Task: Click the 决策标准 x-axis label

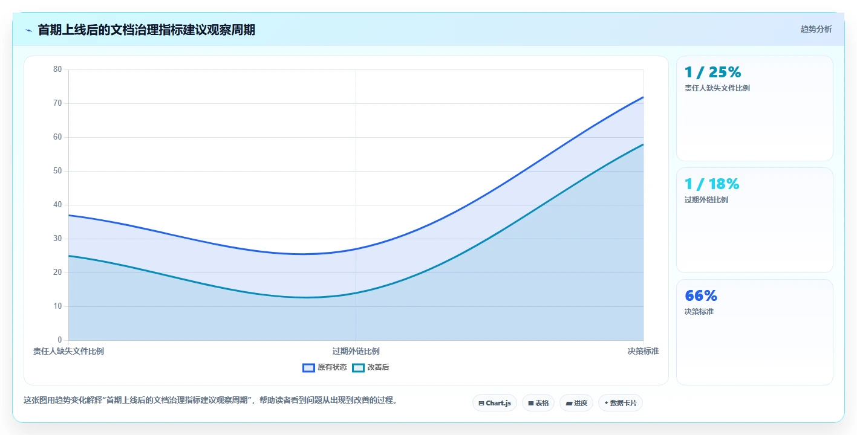Action: 644,351
